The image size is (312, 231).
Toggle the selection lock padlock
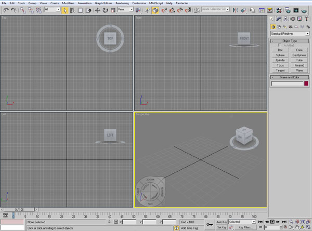point(109,222)
